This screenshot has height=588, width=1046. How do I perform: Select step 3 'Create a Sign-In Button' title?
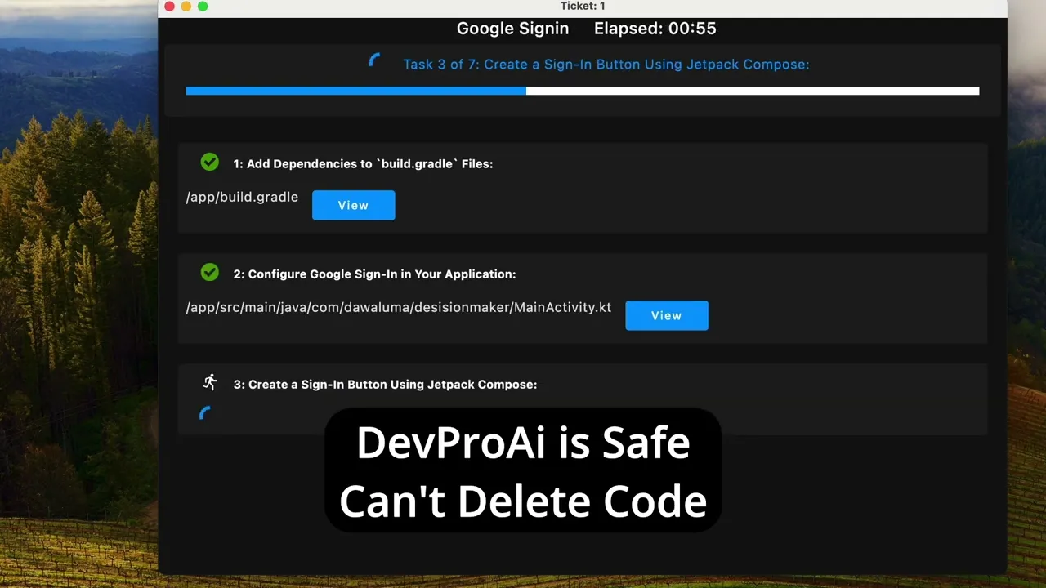pyautogui.click(x=385, y=385)
